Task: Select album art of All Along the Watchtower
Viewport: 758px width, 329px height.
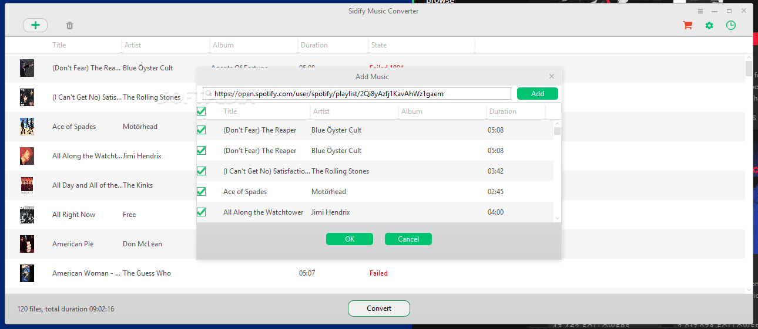Action: [x=27, y=156]
